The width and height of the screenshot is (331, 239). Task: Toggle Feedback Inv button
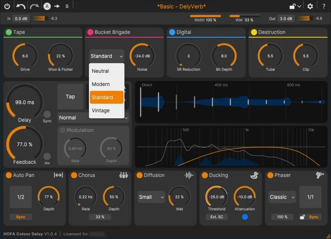click(x=47, y=157)
